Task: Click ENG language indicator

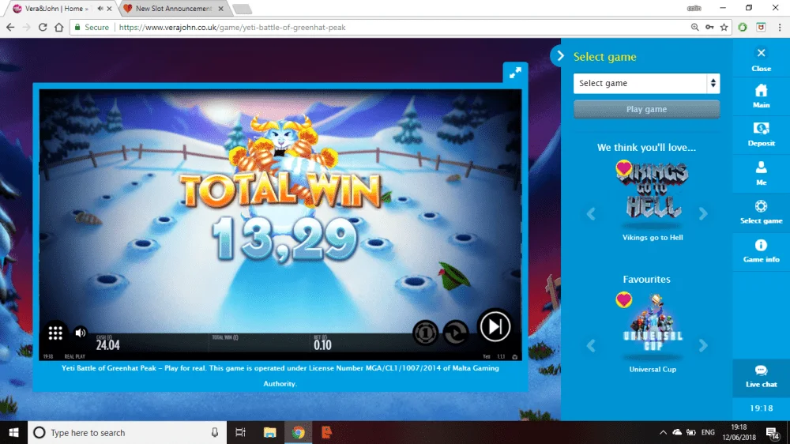Action: coord(708,432)
